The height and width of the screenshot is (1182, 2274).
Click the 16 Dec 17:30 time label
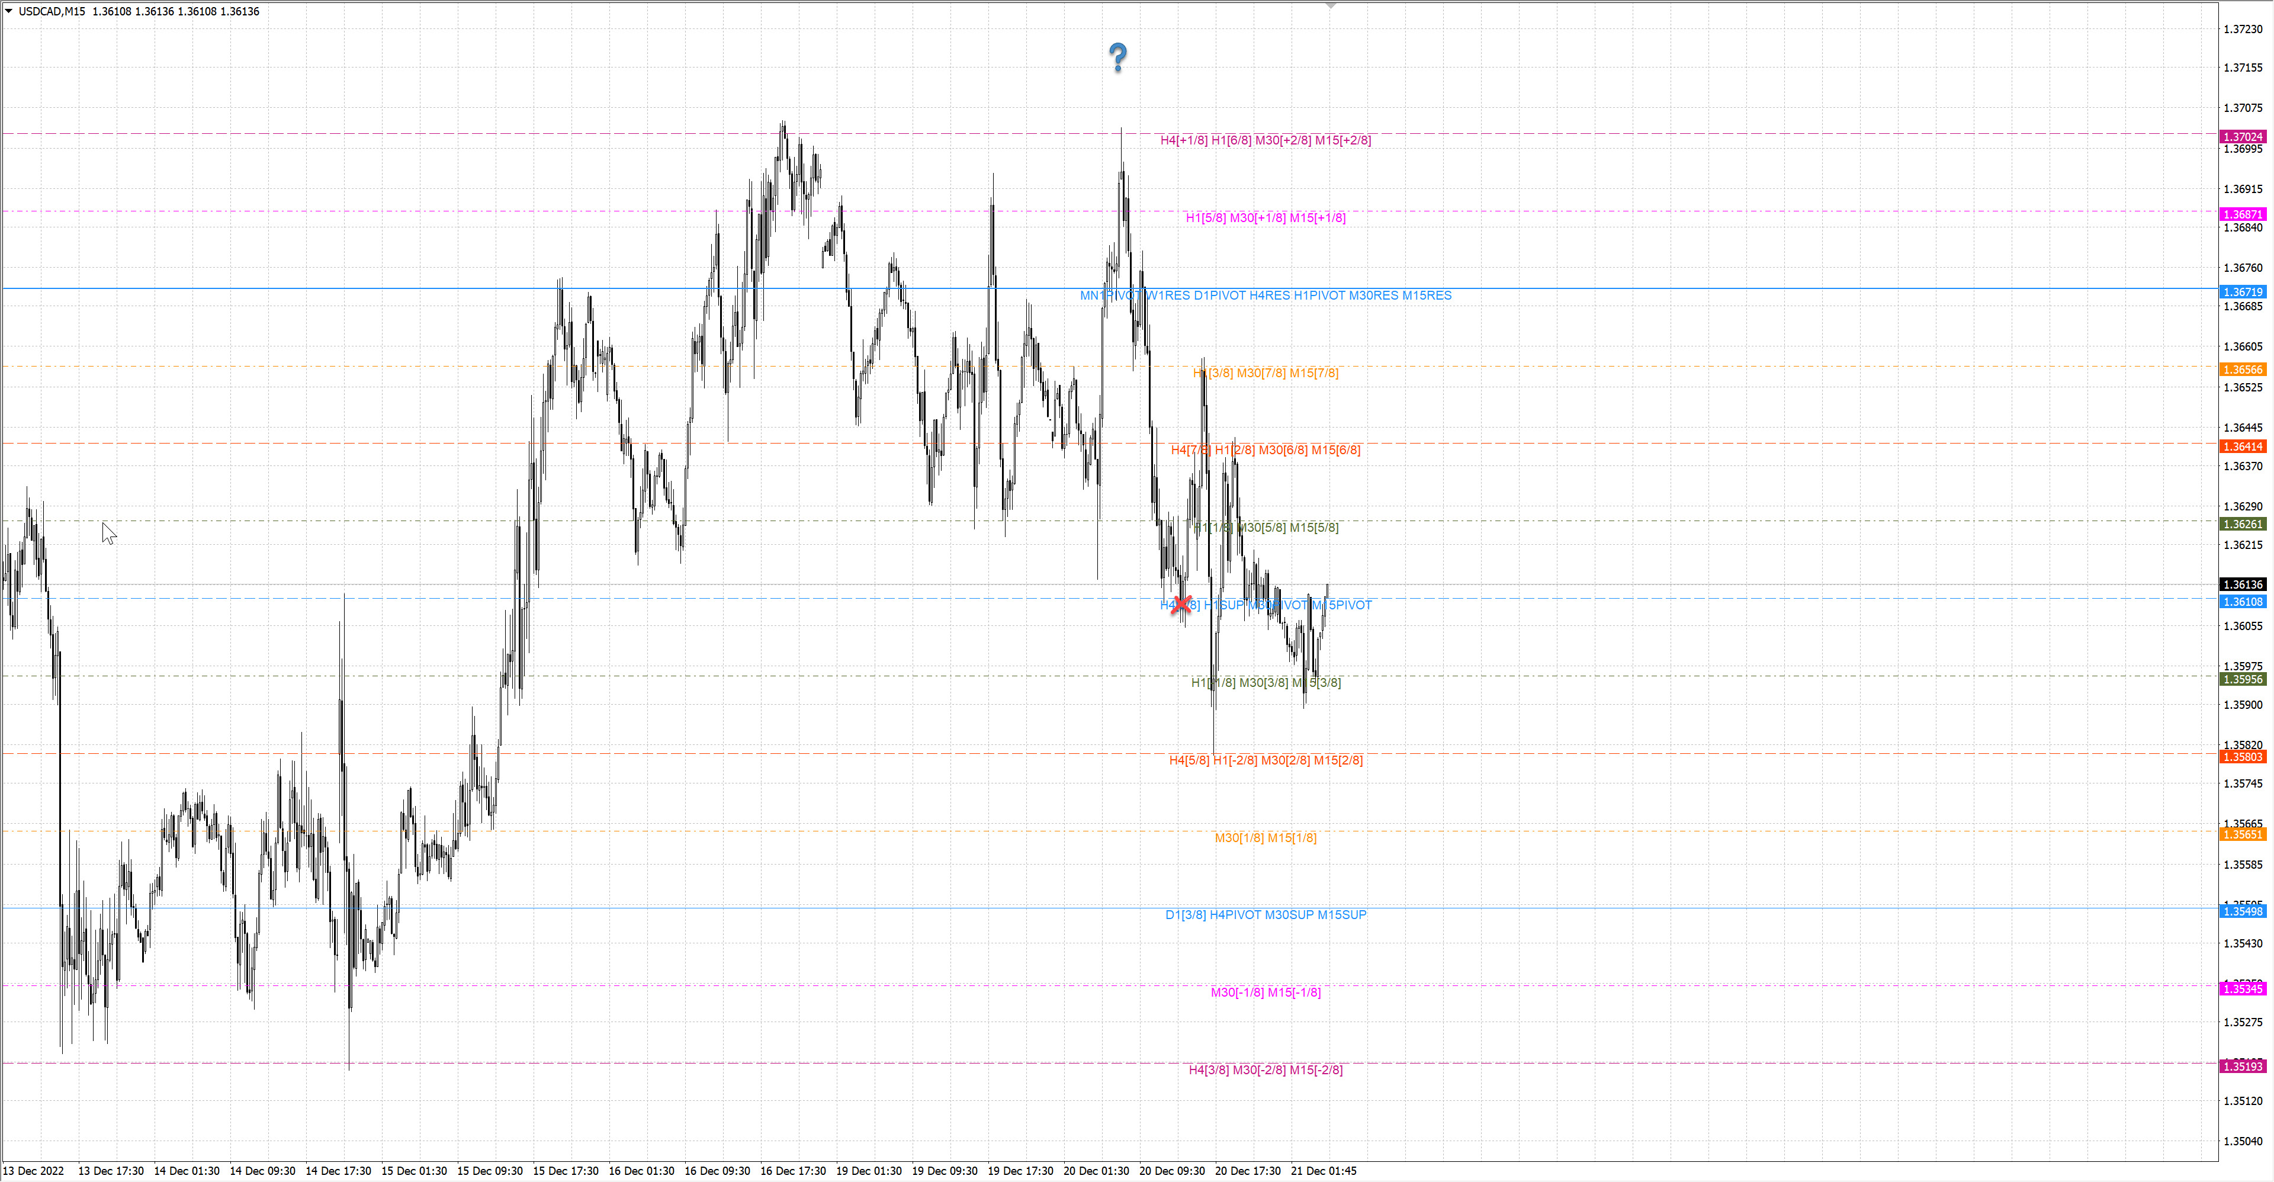click(793, 1171)
